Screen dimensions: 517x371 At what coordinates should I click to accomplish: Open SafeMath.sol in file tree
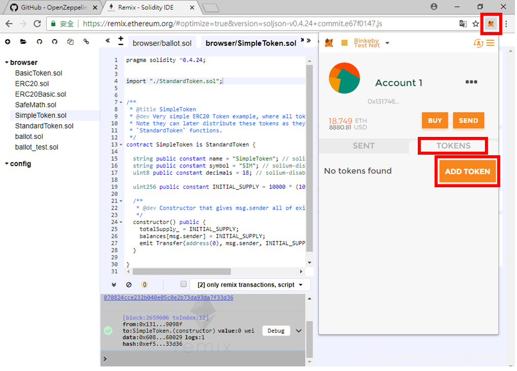[36, 104]
